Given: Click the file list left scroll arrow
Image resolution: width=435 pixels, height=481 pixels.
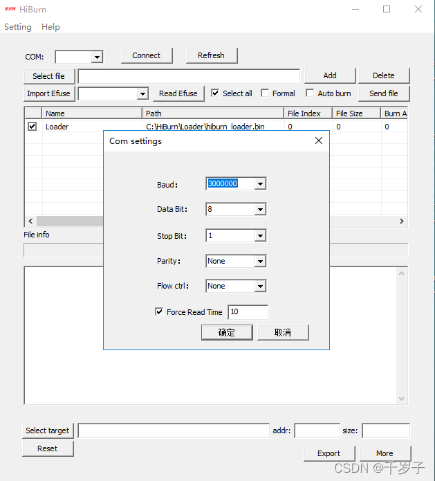Looking at the screenshot, I should click(30, 221).
